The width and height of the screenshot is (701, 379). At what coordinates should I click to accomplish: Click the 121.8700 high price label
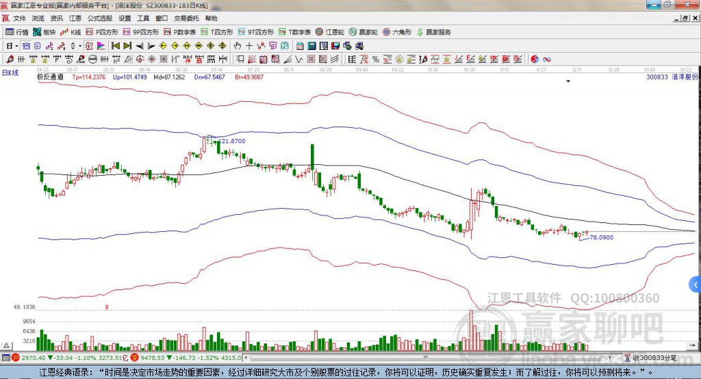232,141
